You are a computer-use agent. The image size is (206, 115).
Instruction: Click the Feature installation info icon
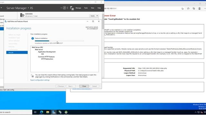point(33,38)
